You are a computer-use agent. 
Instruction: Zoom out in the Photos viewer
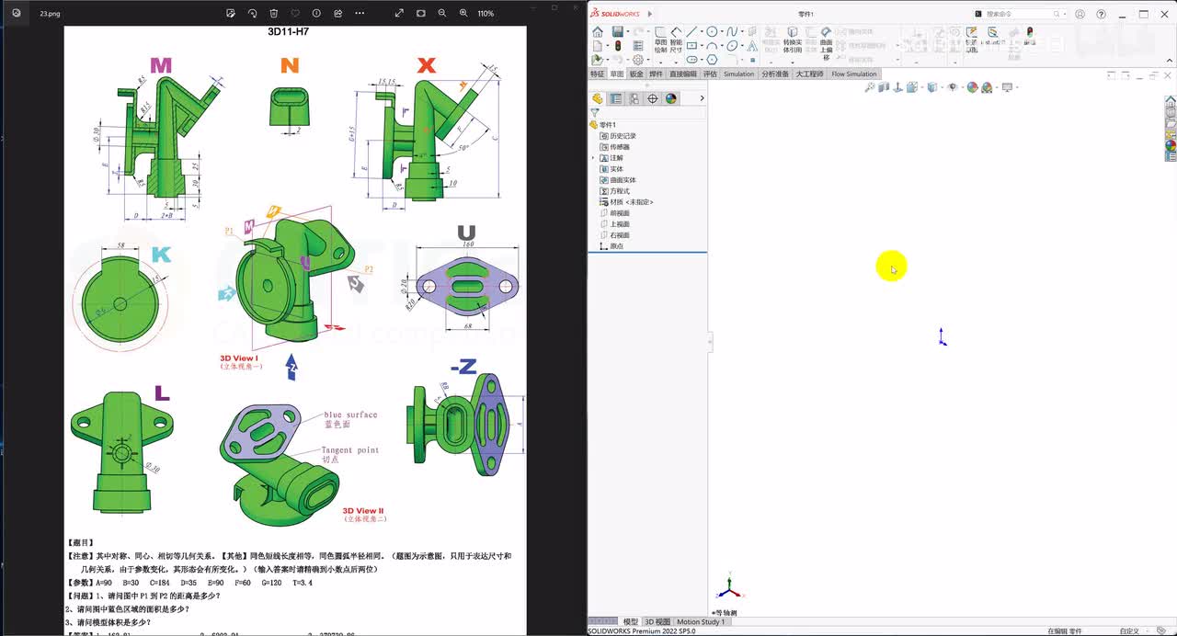(x=442, y=14)
